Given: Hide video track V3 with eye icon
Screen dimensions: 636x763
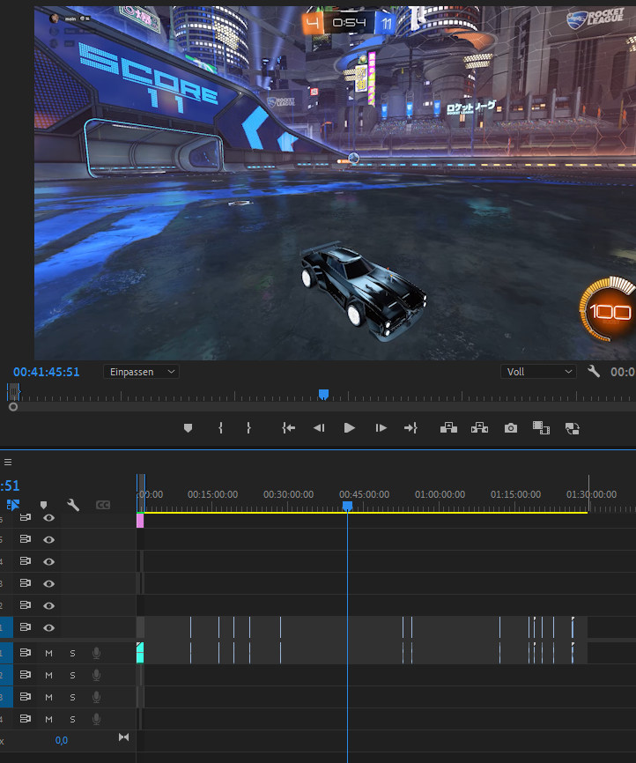Looking at the screenshot, I should click(x=48, y=583).
